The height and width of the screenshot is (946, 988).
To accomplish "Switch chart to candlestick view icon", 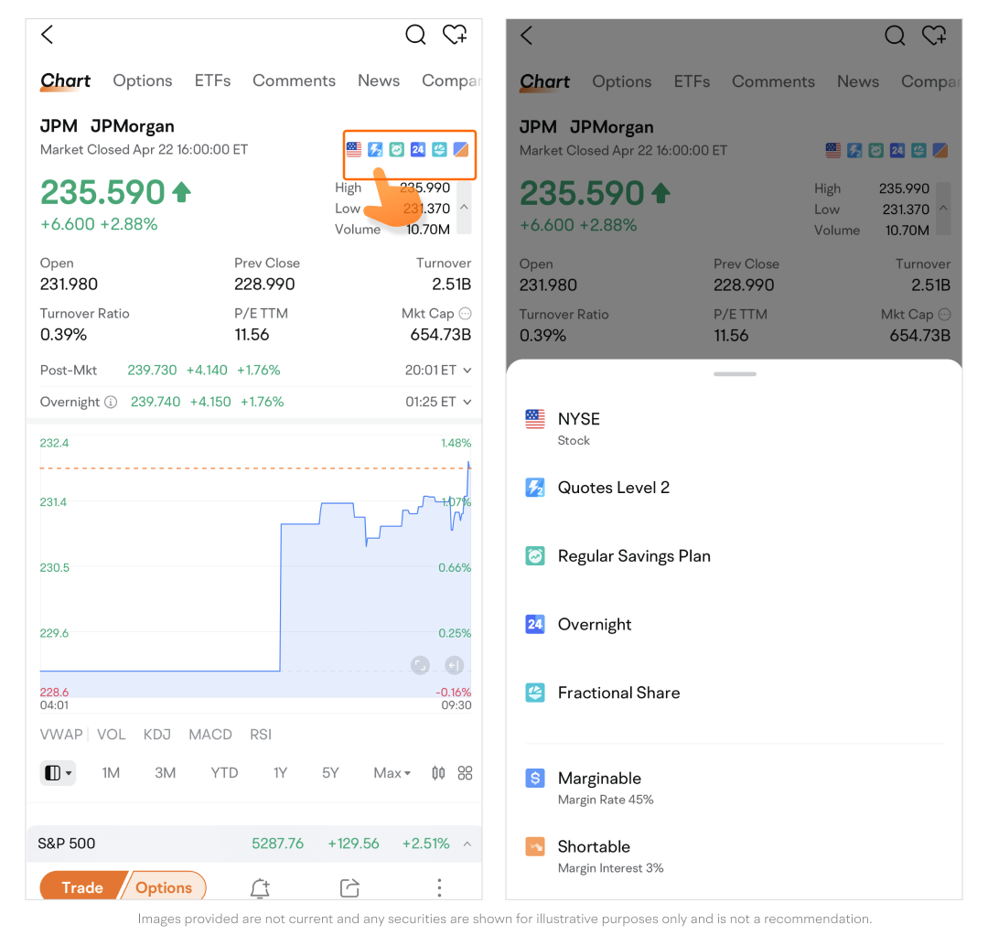I will [438, 773].
